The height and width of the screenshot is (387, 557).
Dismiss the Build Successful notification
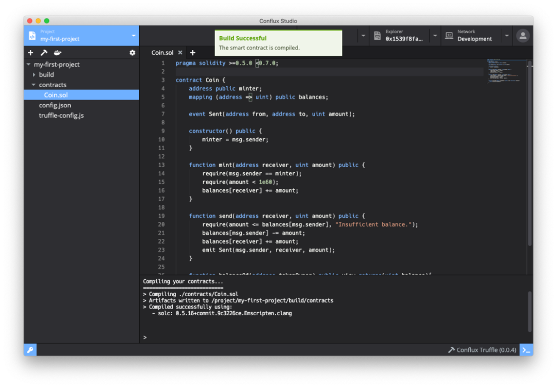coord(278,43)
